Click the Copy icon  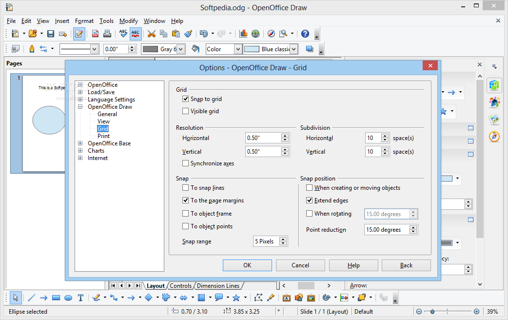click(x=164, y=34)
